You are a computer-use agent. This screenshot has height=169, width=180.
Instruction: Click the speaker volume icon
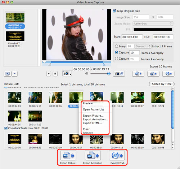(87, 73)
